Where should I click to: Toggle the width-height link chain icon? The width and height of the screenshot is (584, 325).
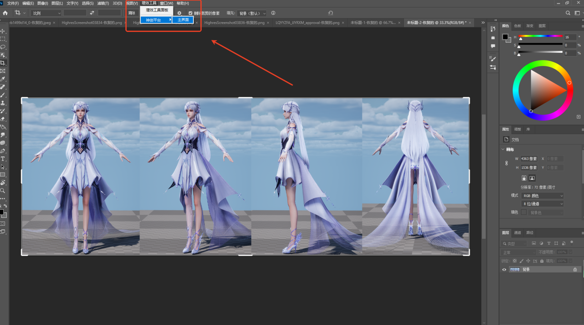507,163
